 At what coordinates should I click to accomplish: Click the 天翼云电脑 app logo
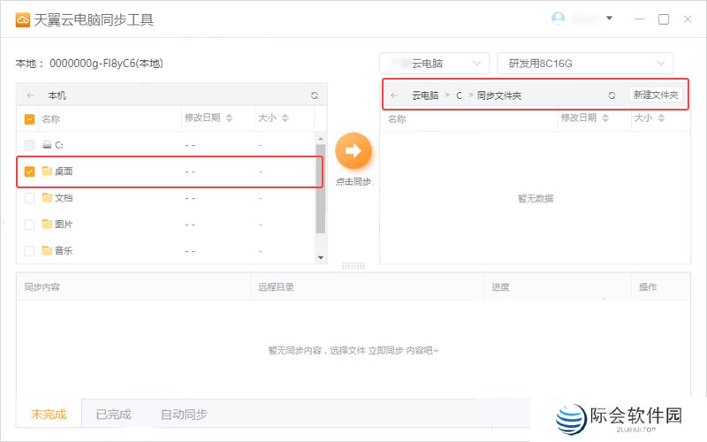(x=23, y=19)
